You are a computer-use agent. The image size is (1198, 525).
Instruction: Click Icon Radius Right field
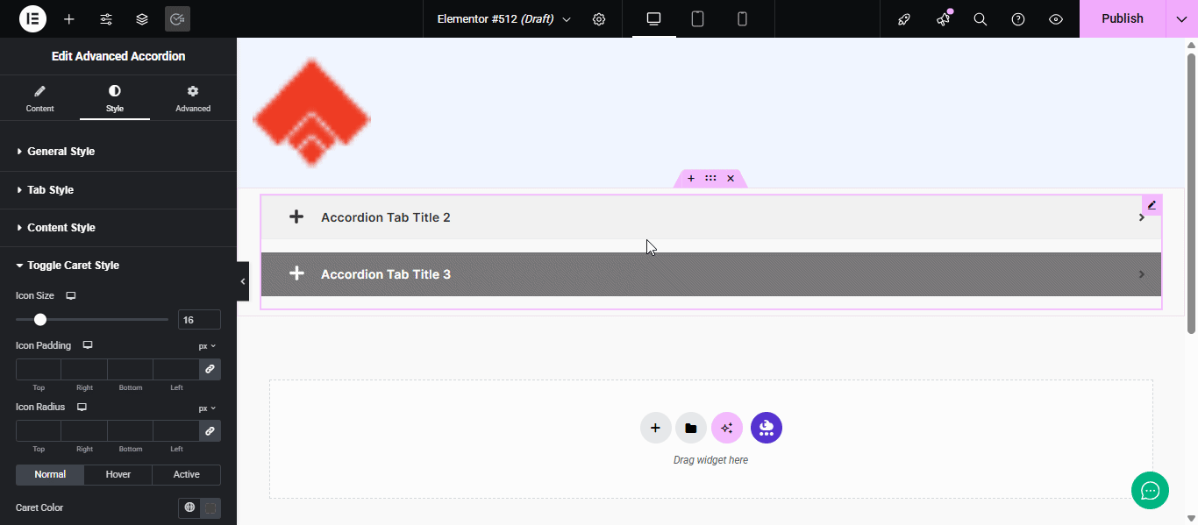tap(84, 430)
